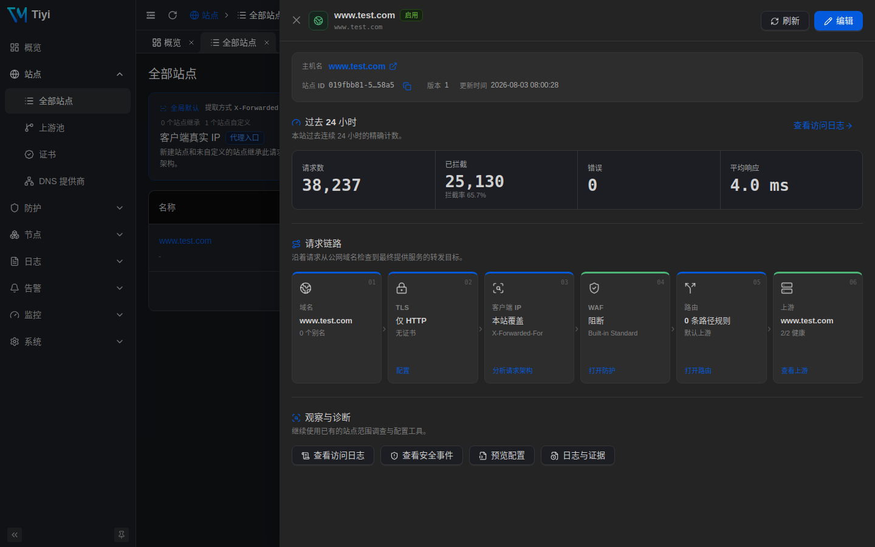Click the Tiyi logo icon
The width and height of the screenshot is (875, 547).
17,14
